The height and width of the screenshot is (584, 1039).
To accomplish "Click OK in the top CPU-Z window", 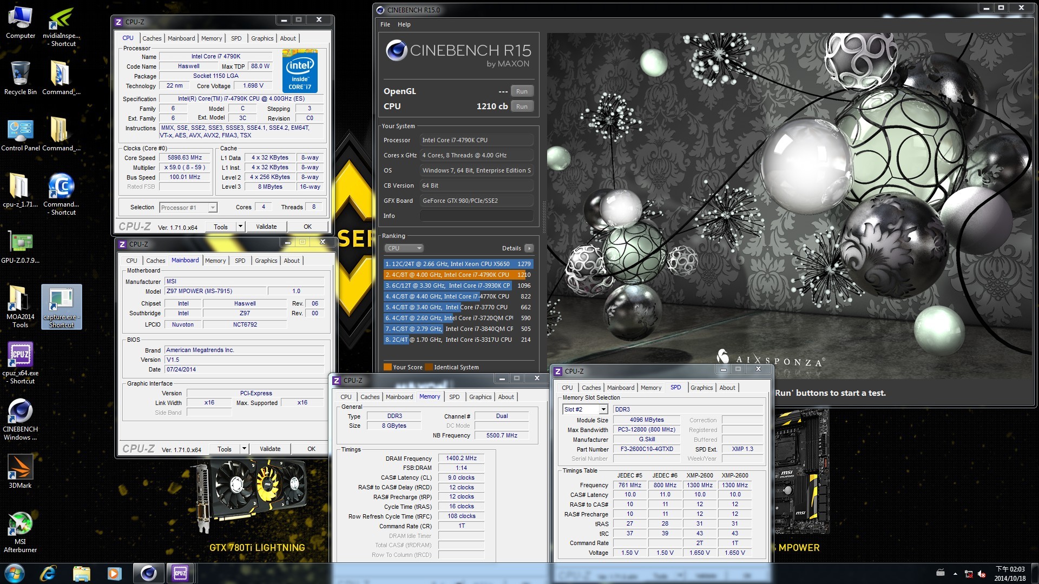I will (x=308, y=227).
